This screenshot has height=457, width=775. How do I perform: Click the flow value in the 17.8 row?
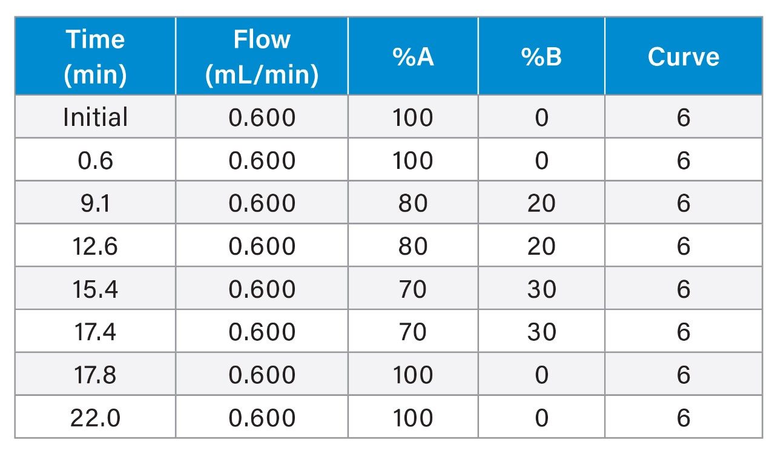(x=262, y=375)
